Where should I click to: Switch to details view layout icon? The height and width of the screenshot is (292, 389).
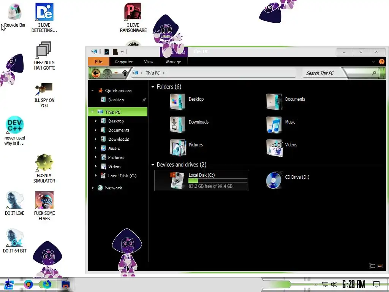click(372, 266)
